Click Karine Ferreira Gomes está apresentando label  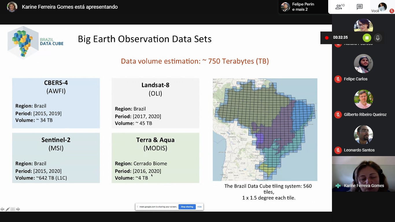coord(70,7)
